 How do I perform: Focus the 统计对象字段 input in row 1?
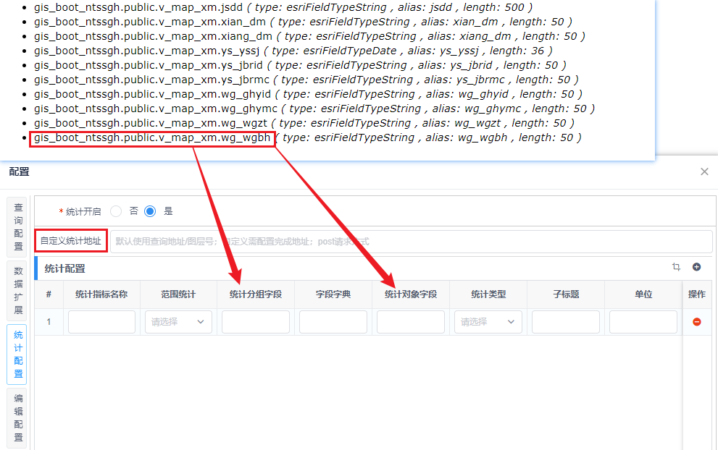[x=410, y=322]
